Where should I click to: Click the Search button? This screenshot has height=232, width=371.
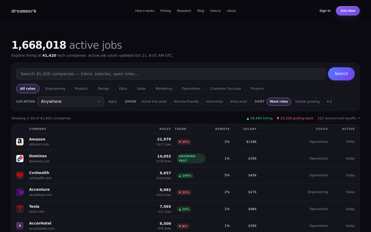pyautogui.click(x=341, y=74)
